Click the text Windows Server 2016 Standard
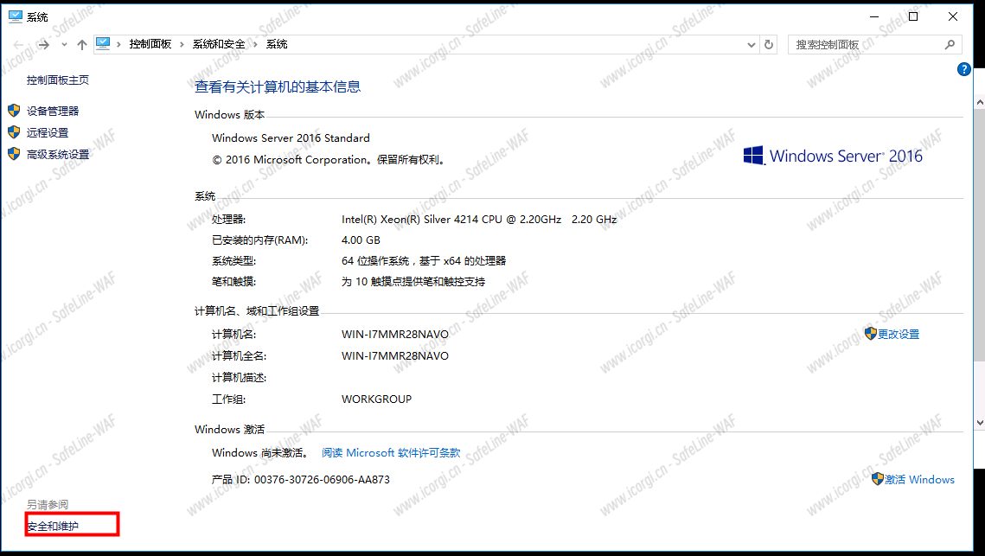The width and height of the screenshot is (985, 556). click(x=291, y=138)
